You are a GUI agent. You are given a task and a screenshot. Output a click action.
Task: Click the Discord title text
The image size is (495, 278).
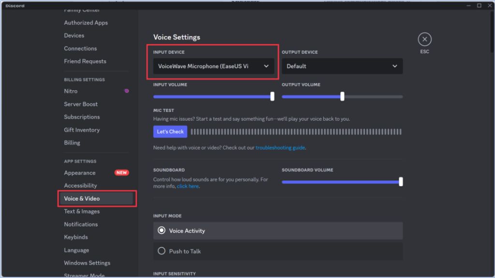point(15,6)
